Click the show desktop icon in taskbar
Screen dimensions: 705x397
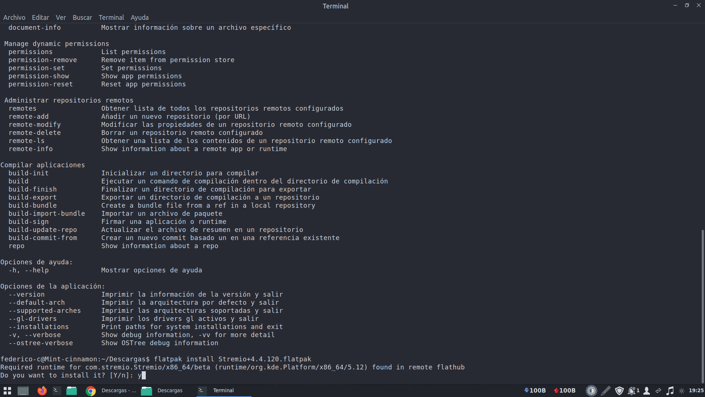pos(23,391)
